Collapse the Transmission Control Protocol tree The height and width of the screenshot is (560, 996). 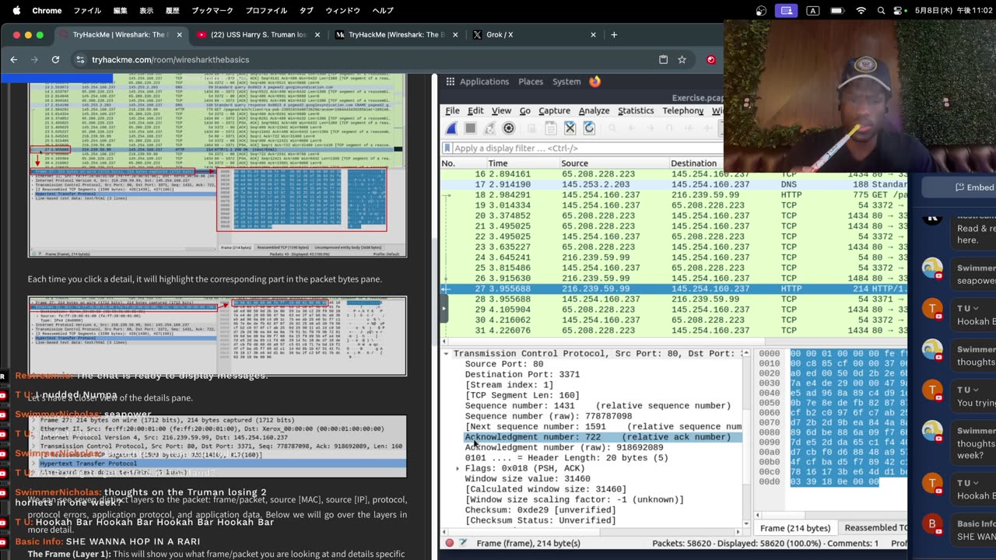pos(447,354)
